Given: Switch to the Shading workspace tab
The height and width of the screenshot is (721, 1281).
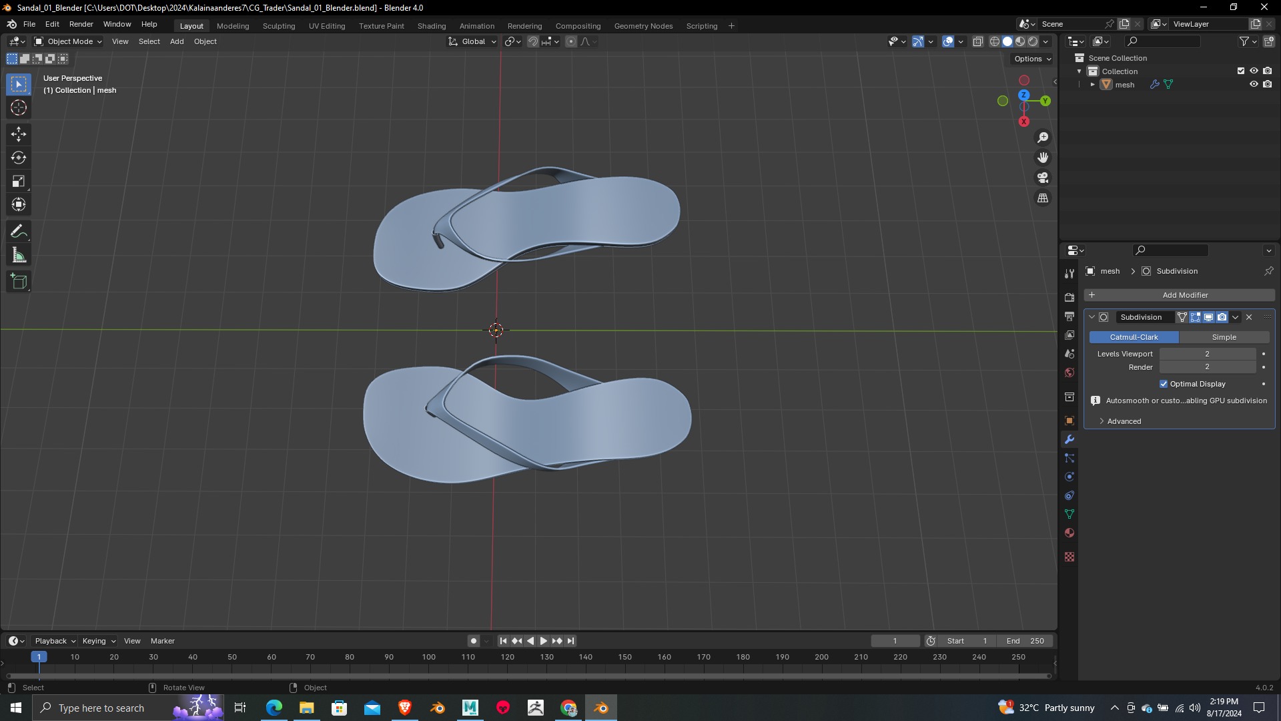Looking at the screenshot, I should coord(432,26).
